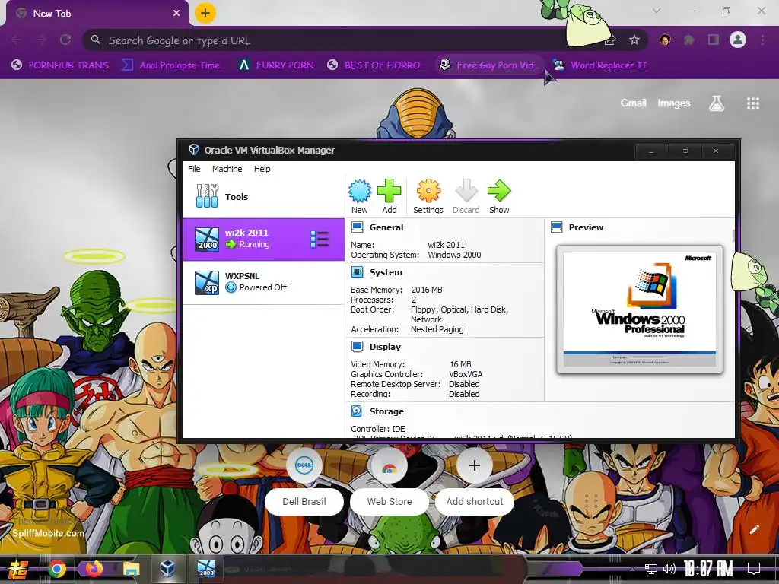Image resolution: width=779 pixels, height=584 pixels.
Task: Select the Tools entry in VirtualBox
Action: (263, 197)
